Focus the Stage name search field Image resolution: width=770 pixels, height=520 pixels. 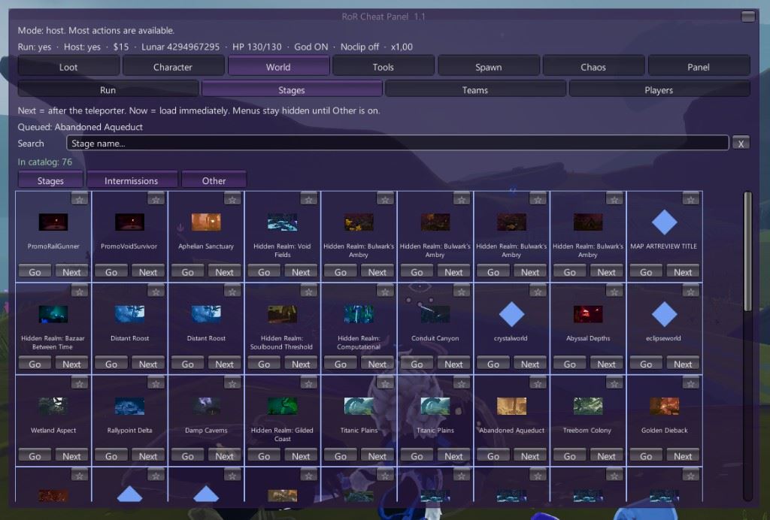397,144
